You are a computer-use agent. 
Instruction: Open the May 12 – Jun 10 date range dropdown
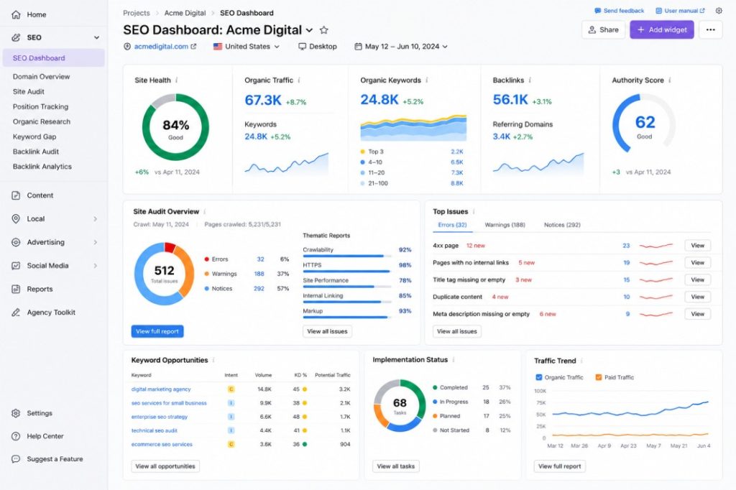tap(401, 47)
